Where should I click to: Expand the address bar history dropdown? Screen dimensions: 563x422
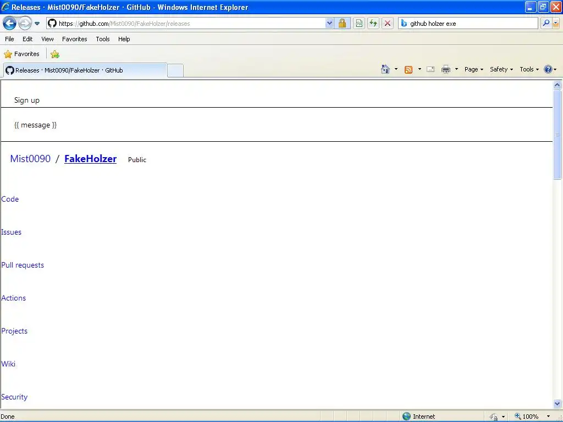pos(329,23)
